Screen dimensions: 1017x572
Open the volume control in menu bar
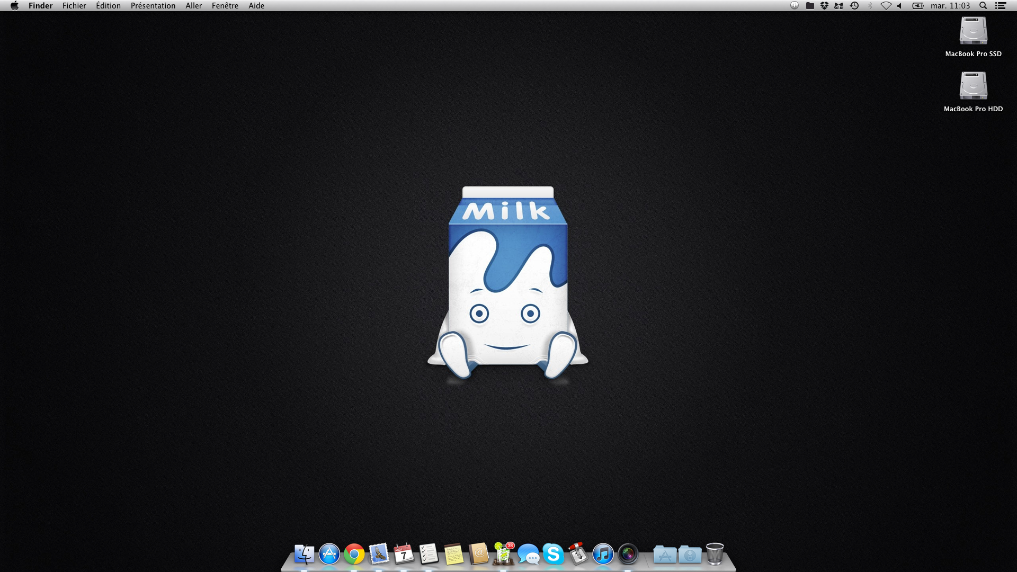[x=900, y=6]
